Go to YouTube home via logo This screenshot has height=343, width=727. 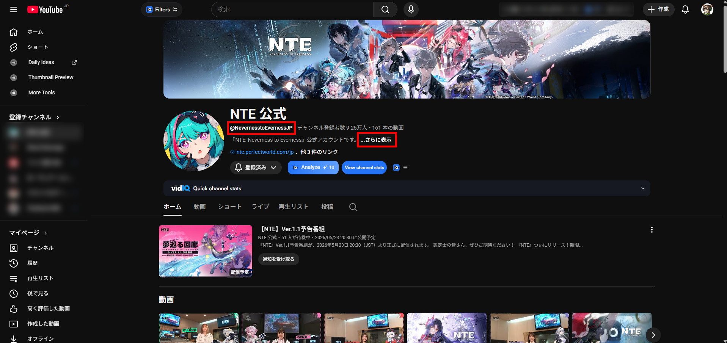[45, 9]
